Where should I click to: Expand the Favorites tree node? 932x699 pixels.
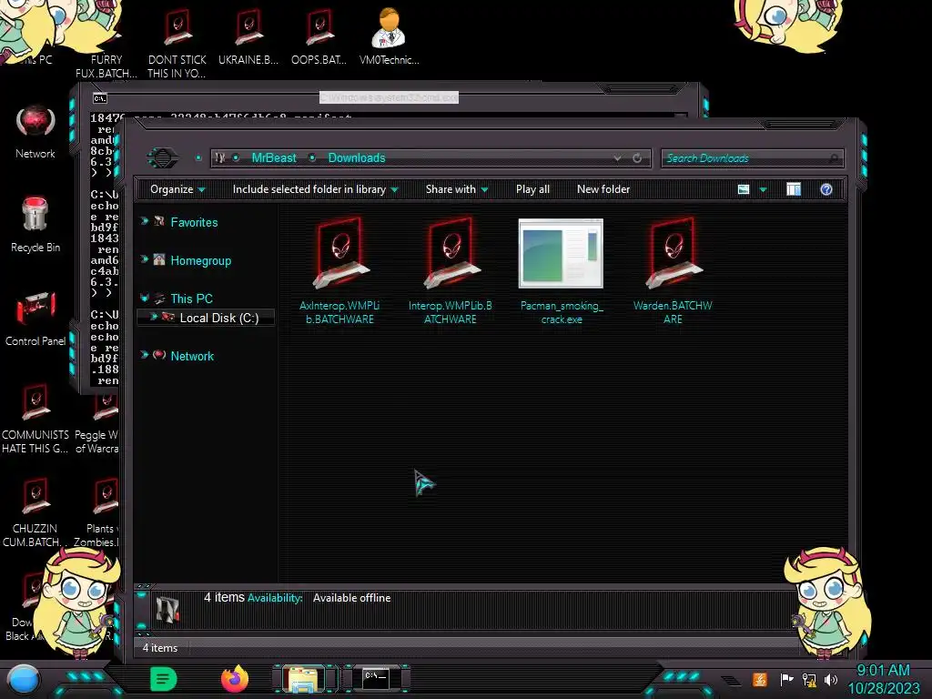click(144, 221)
